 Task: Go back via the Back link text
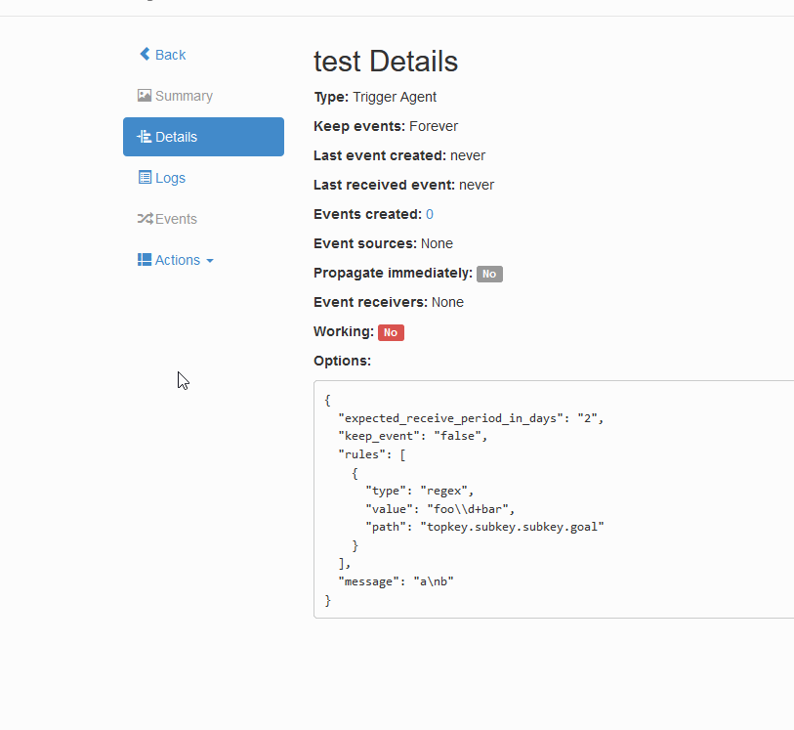[170, 55]
